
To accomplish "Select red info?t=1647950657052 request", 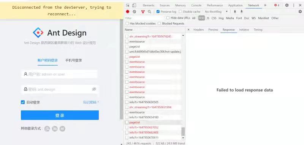I will (144, 128).
